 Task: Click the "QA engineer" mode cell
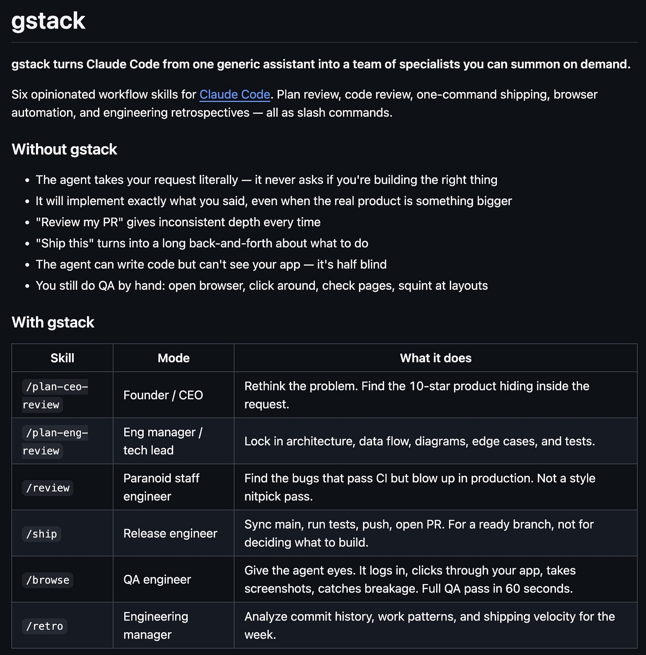coord(157,580)
